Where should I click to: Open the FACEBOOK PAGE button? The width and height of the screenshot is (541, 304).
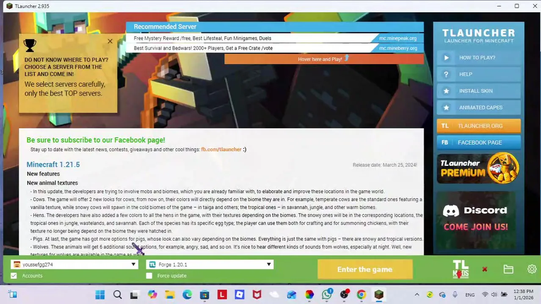(x=479, y=143)
